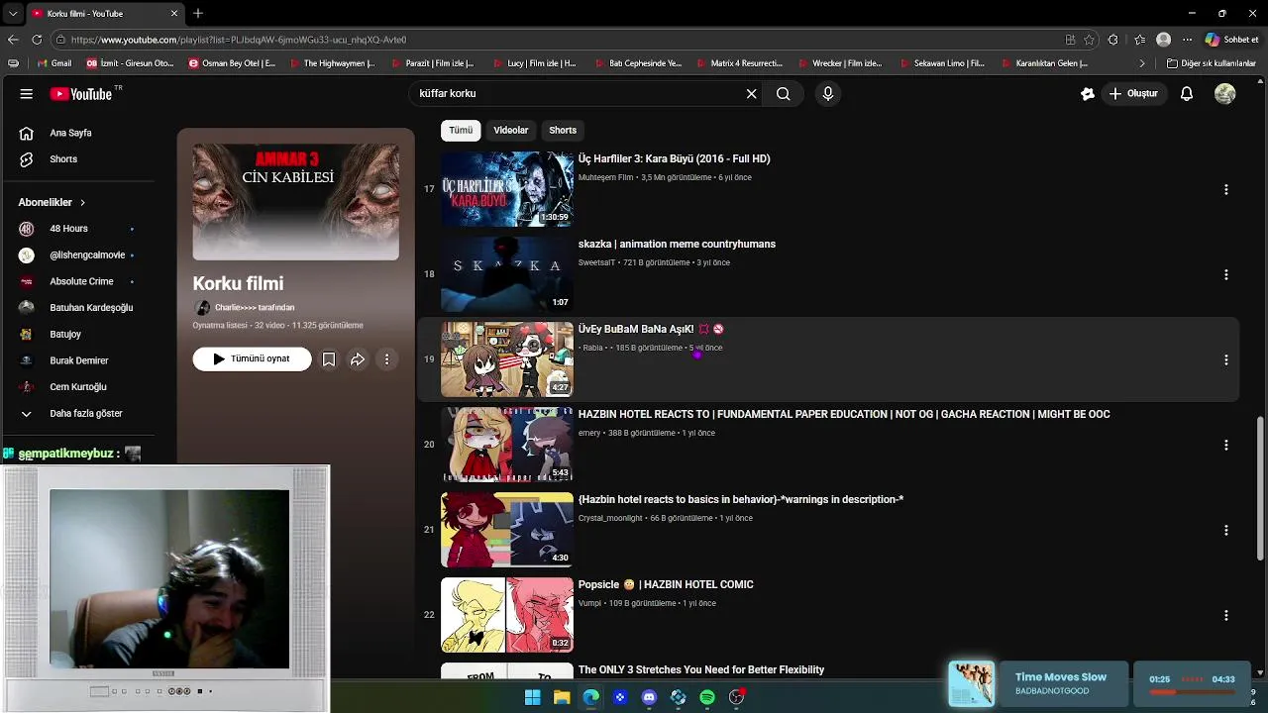Screen dimensions: 1268x713
Task: Reload the page
Action: pyautogui.click(x=37, y=40)
